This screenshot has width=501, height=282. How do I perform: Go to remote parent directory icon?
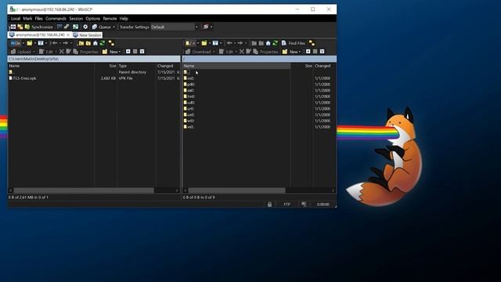[254, 43]
